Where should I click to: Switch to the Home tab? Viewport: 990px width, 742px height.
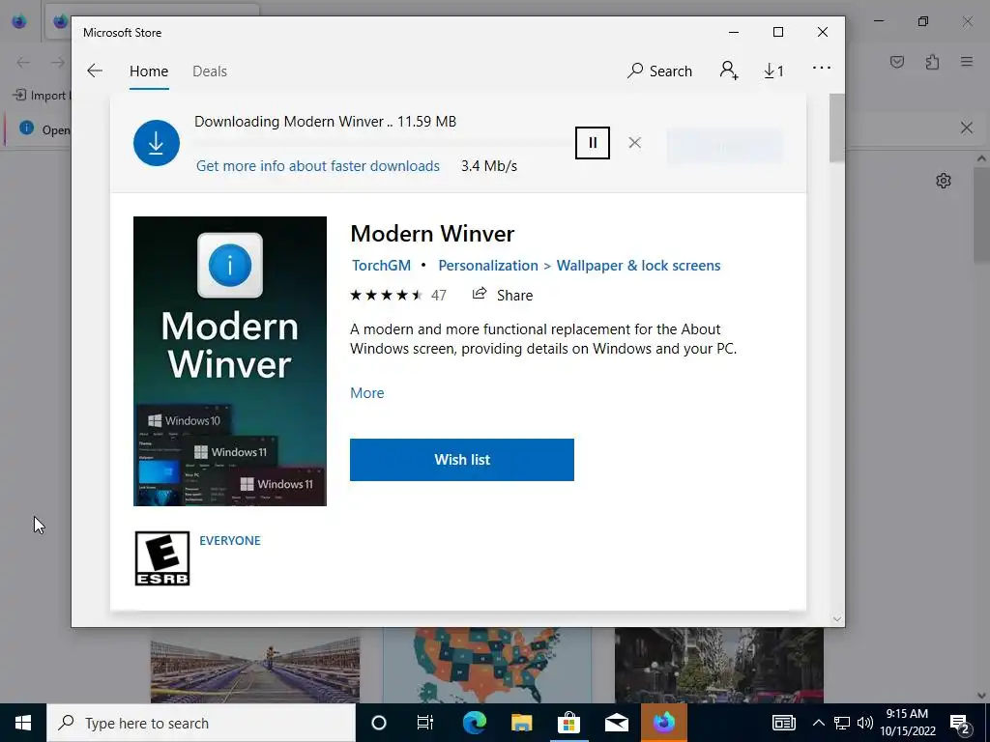(149, 71)
